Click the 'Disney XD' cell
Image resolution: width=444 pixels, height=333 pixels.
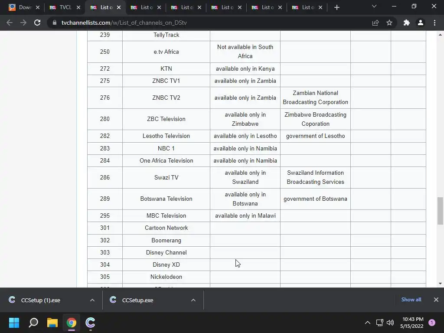(166, 265)
